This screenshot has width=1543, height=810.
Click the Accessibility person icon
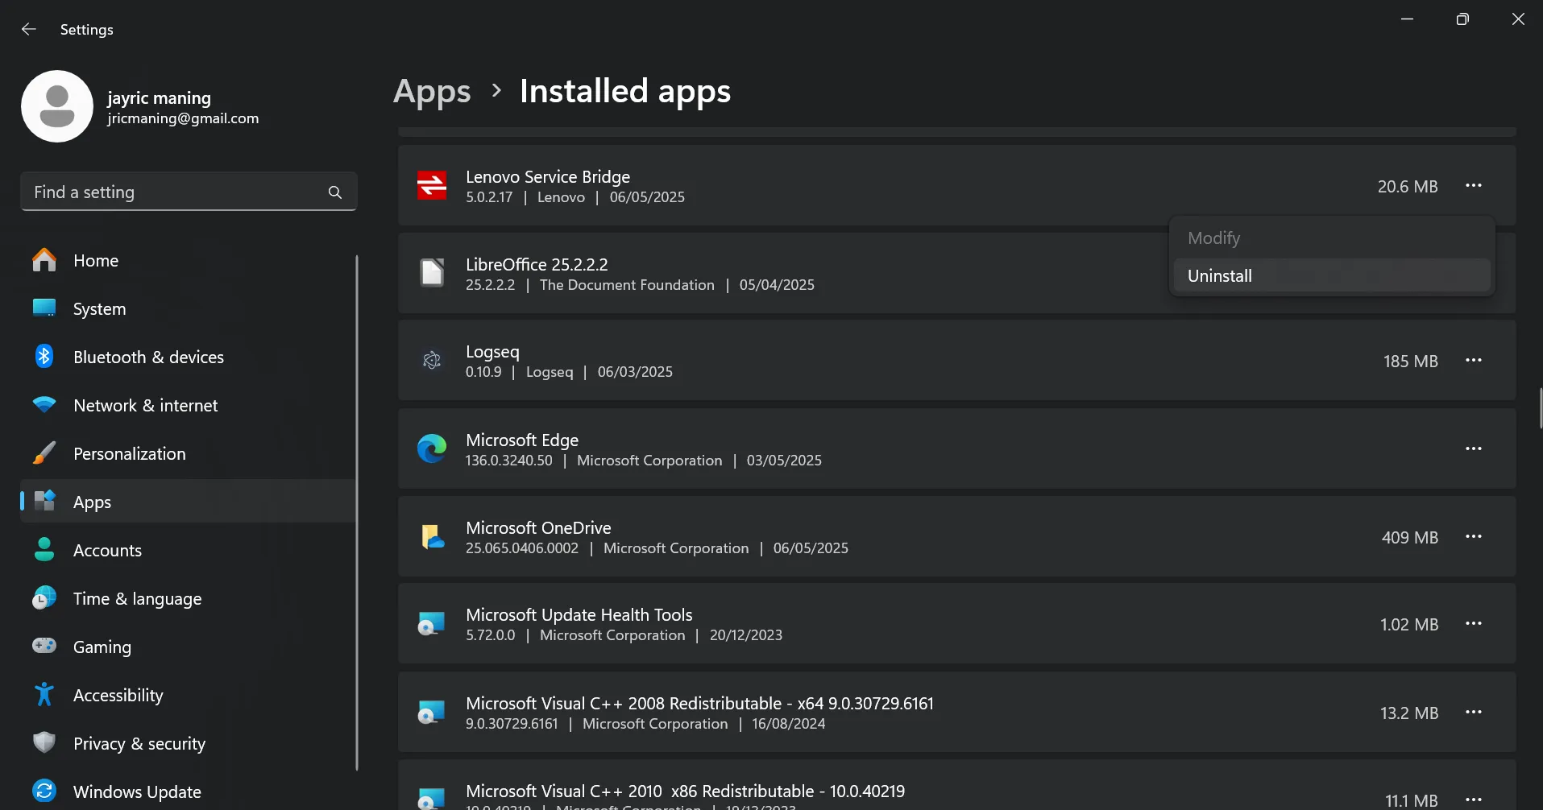pos(44,694)
